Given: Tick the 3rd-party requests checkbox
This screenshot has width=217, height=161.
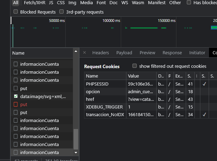Looking at the screenshot, I should click(x=61, y=11).
